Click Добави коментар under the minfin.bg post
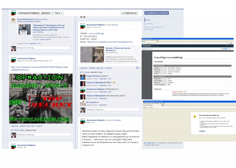This screenshot has height=168, width=236. [96, 68]
